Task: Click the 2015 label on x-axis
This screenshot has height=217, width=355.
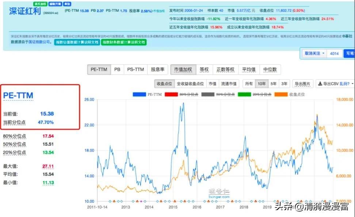Action: tap(173, 207)
